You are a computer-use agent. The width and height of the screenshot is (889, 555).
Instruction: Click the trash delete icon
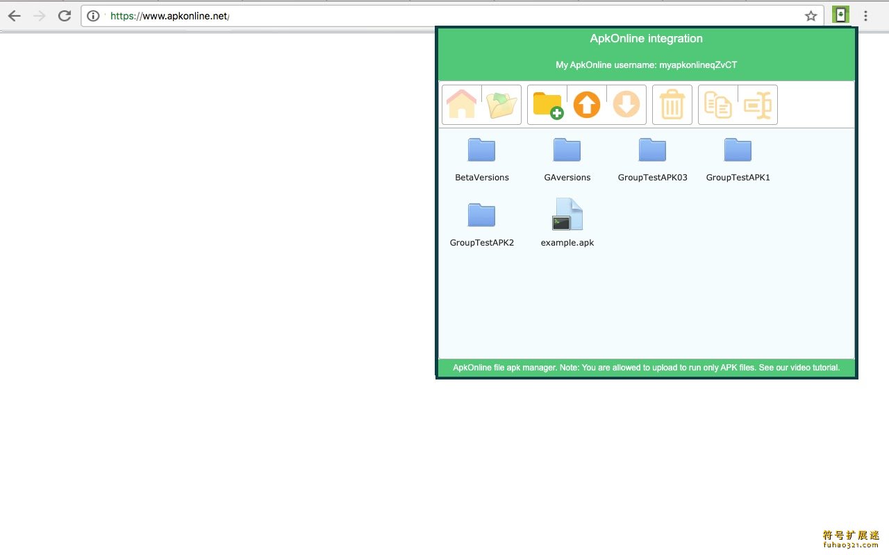click(672, 105)
